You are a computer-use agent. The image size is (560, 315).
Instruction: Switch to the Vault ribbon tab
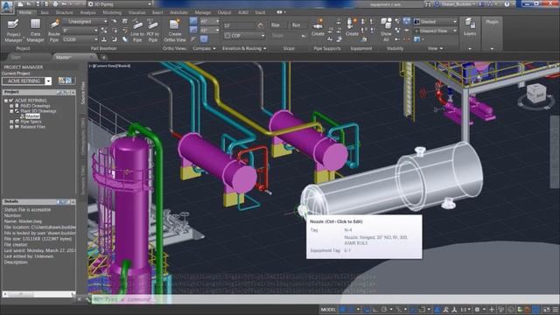260,12
